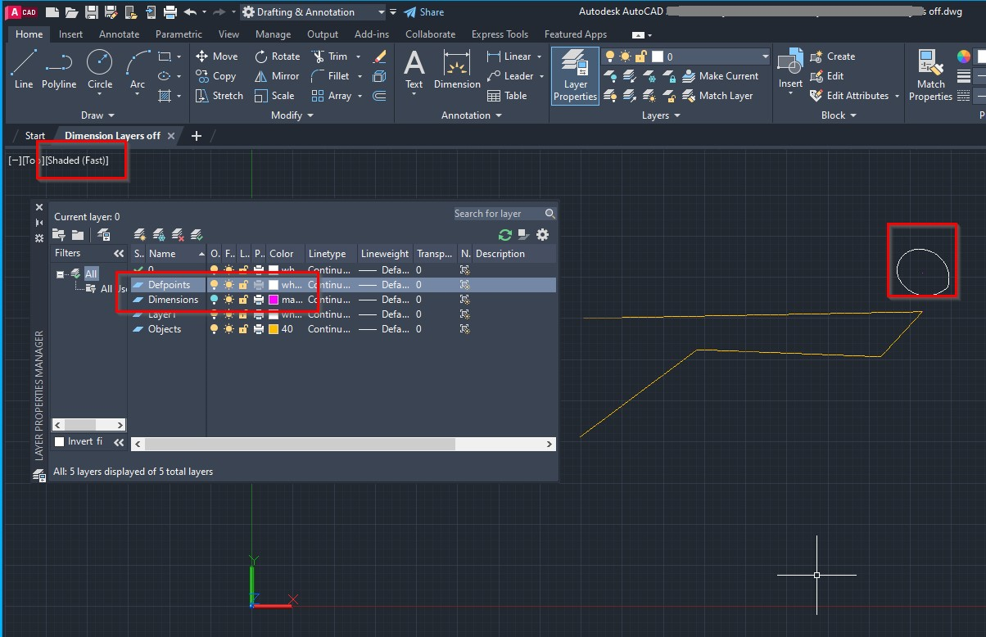
Task: Open the Drafting & Annotation workspace dropdown
Action: tap(312, 12)
